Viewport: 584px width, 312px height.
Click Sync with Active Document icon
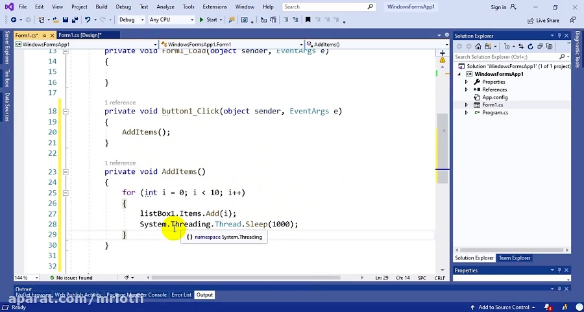click(x=521, y=47)
